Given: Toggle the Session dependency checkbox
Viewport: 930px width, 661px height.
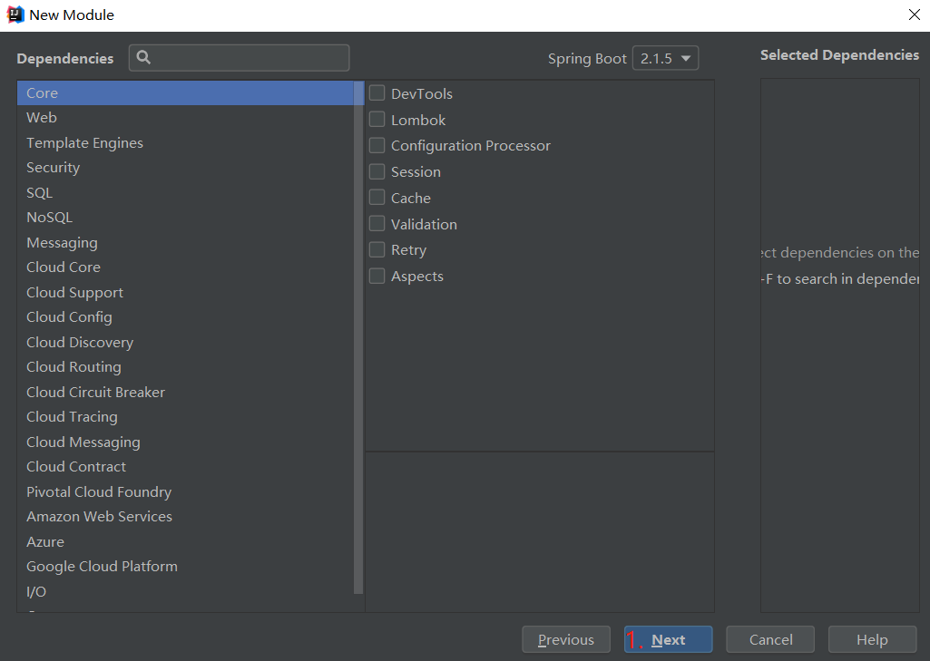Looking at the screenshot, I should click(377, 172).
